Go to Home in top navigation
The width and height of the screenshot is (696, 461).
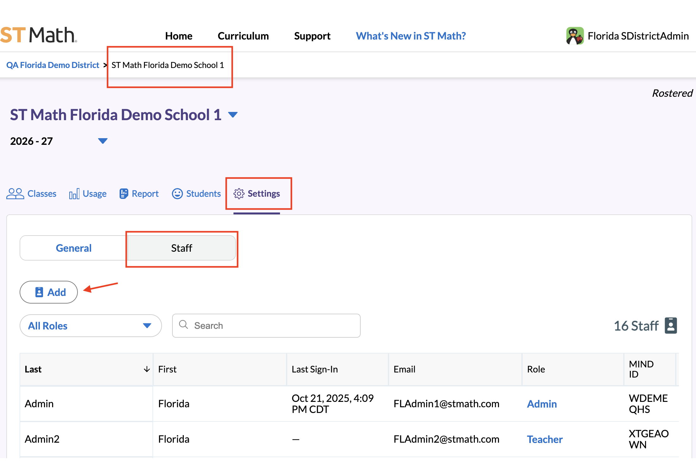coord(178,36)
